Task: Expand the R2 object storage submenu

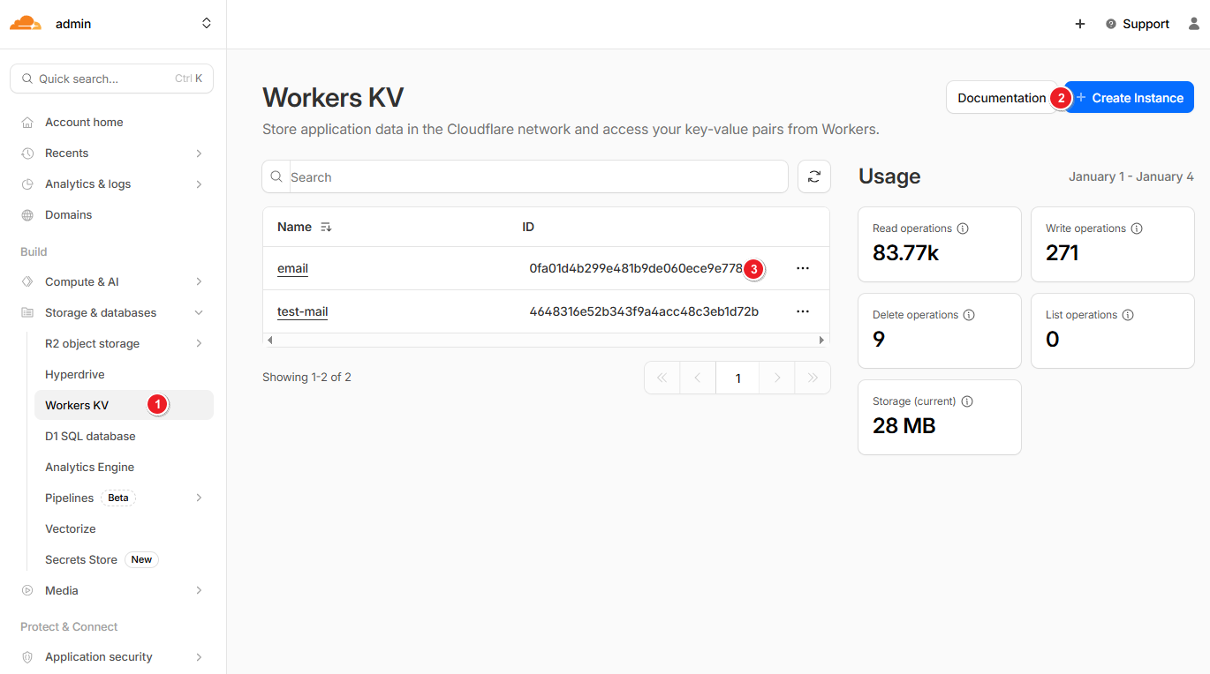Action: pos(199,344)
